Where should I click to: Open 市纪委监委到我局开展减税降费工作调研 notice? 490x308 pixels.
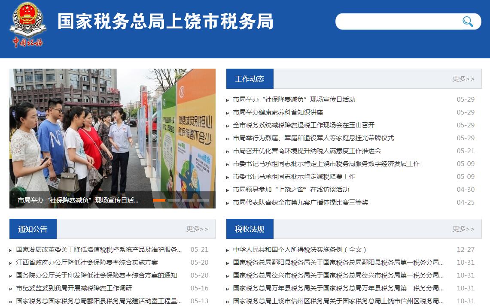(x=74, y=288)
